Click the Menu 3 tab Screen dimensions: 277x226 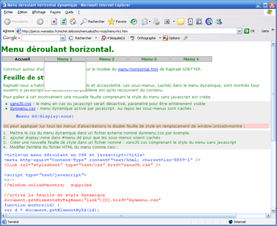pos(149,59)
